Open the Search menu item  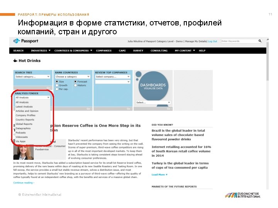pos(18,50)
